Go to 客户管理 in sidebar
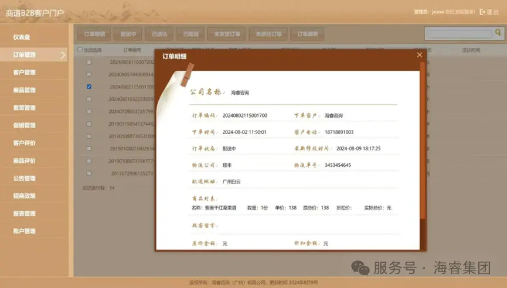The image size is (507, 288). 25,73
